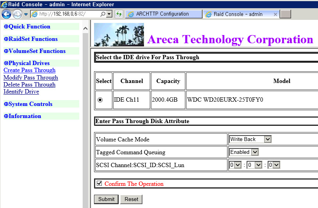This screenshot has width=318, height=208.
Task: Close the Raid Console - admin tab
Action: click(x=275, y=14)
